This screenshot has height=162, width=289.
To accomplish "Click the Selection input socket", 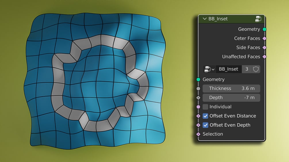I will click(x=198, y=134).
